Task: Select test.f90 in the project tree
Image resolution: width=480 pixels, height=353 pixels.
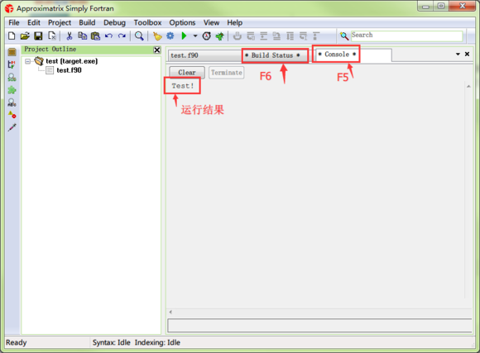Action: click(69, 70)
